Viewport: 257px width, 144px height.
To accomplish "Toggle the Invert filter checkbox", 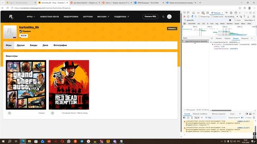I will (235, 20).
